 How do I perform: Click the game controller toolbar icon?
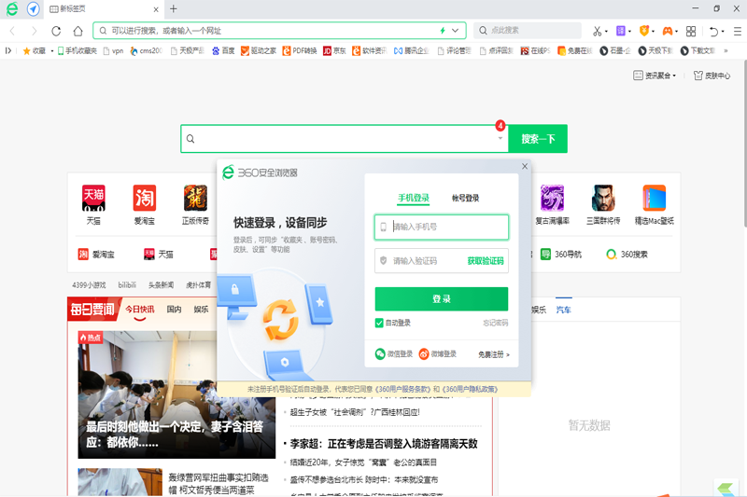coord(668,31)
